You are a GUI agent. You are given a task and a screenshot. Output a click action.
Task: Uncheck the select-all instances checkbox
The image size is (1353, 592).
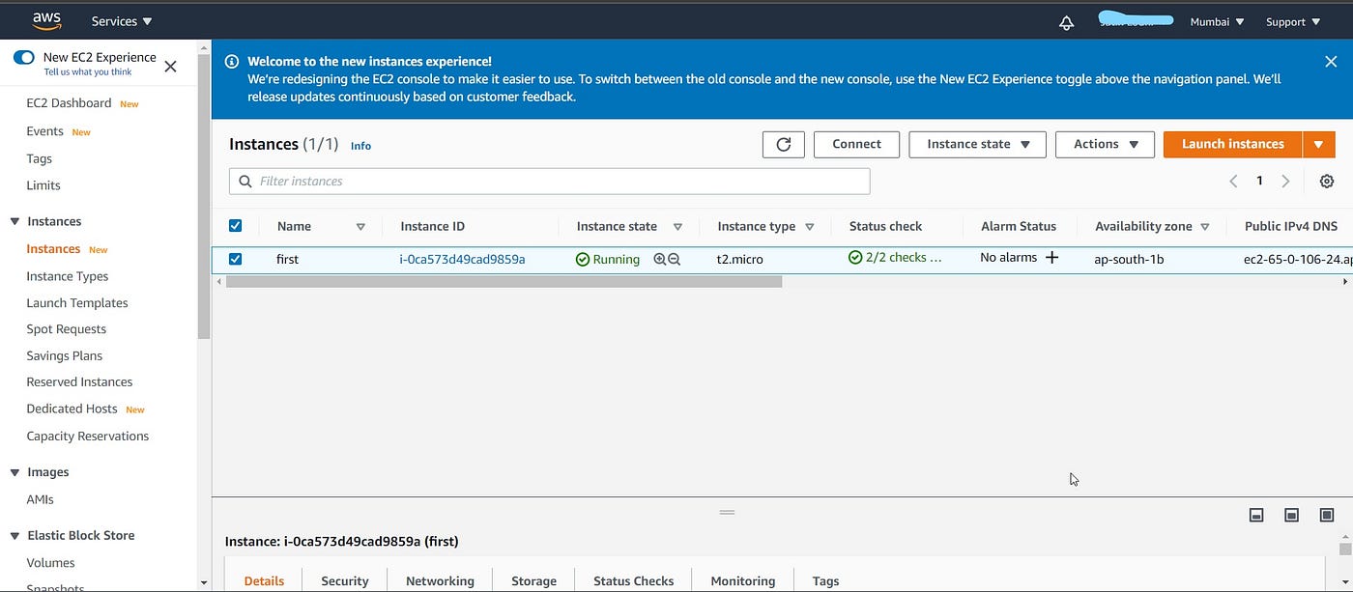(235, 226)
